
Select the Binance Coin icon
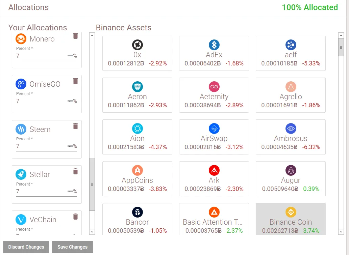click(291, 212)
